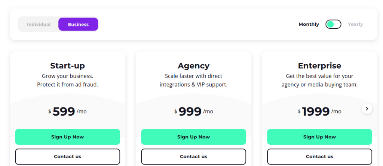This screenshot has height=166, width=383.
Task: Contact us about the Enterprise plan
Action: [319, 157]
